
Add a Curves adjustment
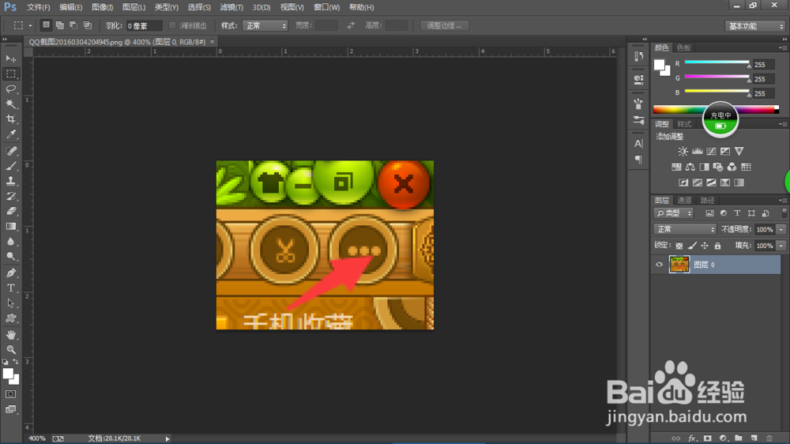[711, 151]
